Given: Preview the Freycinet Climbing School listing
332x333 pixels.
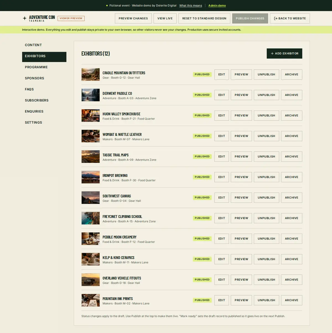Looking at the screenshot, I should point(241,218).
